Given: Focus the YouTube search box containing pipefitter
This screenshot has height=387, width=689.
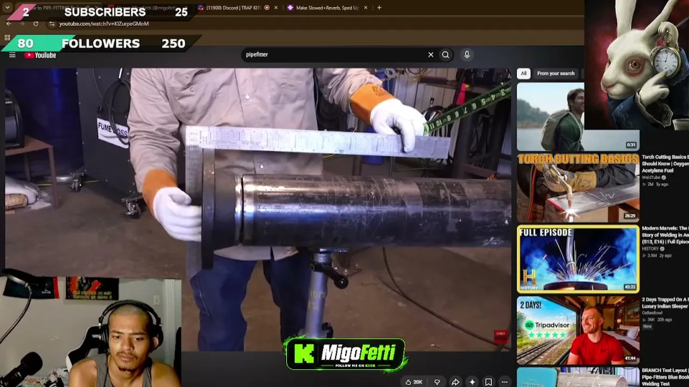Looking at the screenshot, I should tap(334, 54).
